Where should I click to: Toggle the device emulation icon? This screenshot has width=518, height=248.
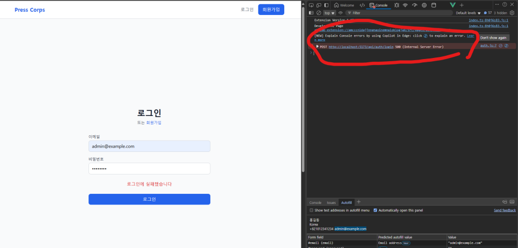pyautogui.click(x=319, y=5)
